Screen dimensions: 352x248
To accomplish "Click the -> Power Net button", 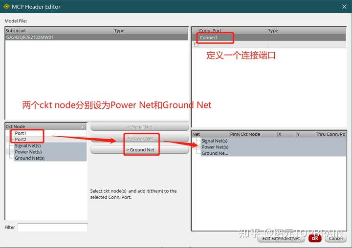I will click(139, 138).
